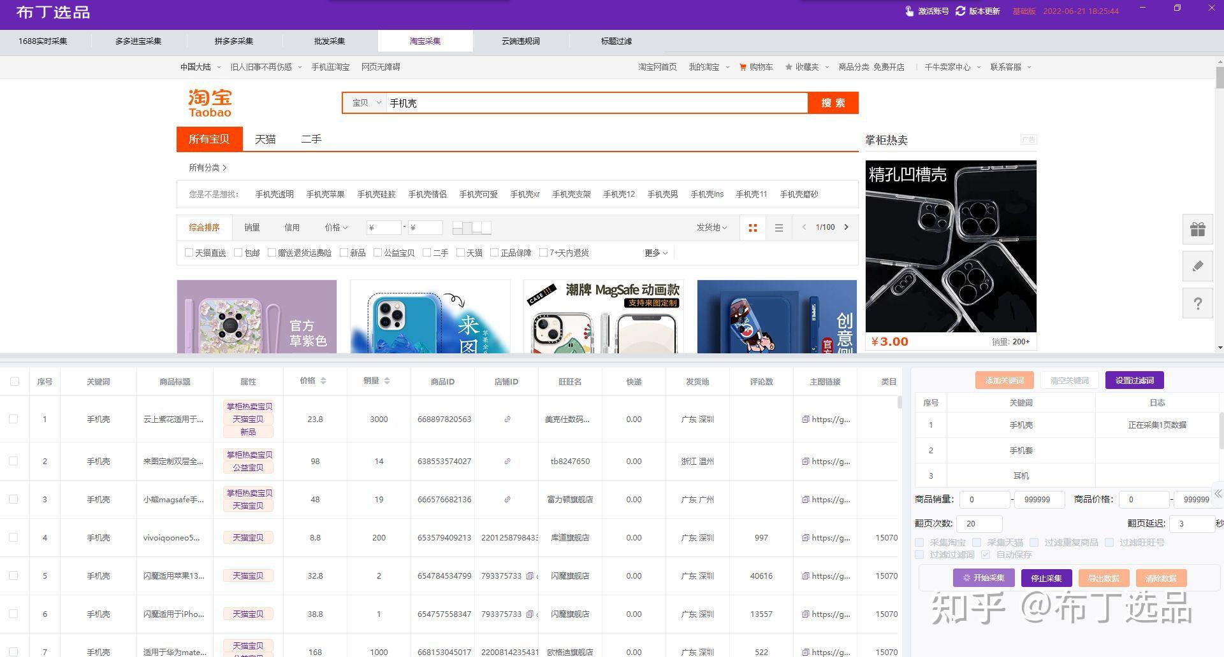Click the 激活账号 account activation icon
Viewport: 1224px width, 657px height.
909,11
